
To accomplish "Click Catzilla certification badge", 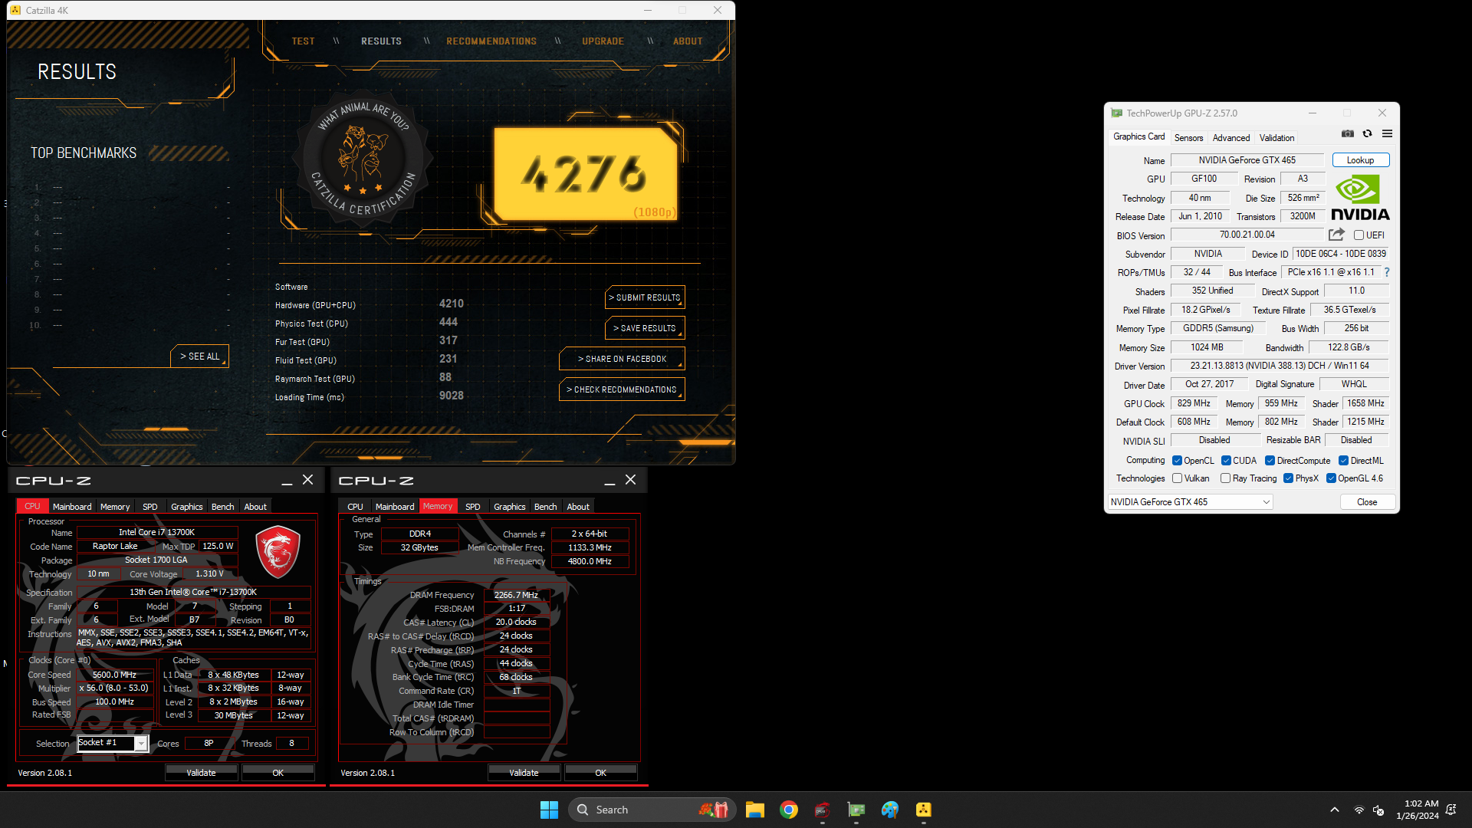I will coord(363,159).
